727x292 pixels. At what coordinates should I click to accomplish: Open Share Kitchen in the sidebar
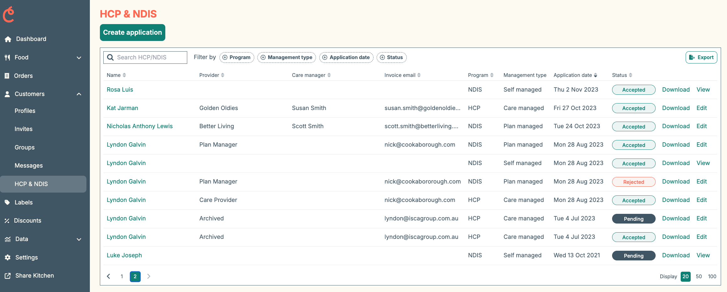35,276
